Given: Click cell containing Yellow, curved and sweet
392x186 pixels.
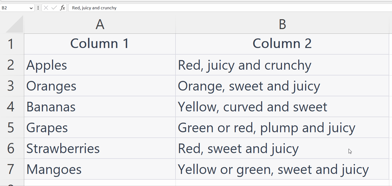Looking at the screenshot, I should (282, 107).
